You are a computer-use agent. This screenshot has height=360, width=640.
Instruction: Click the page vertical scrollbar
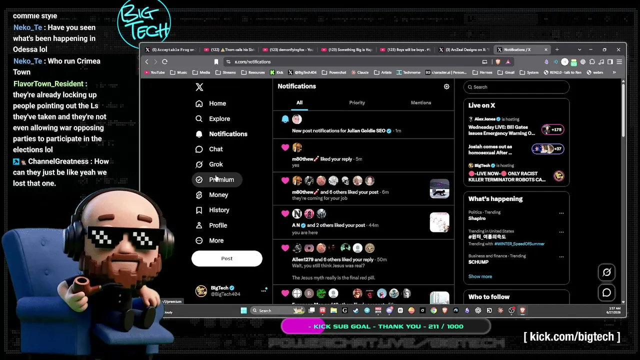623,110
